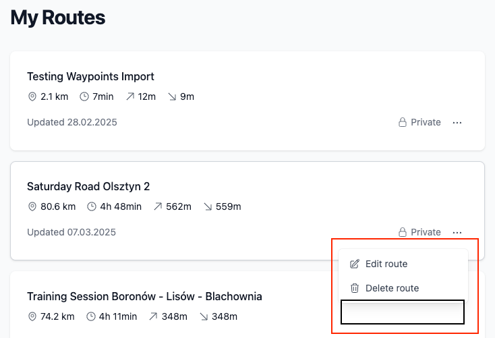Click the ascent arrow icon beside 562m

(x=158, y=206)
